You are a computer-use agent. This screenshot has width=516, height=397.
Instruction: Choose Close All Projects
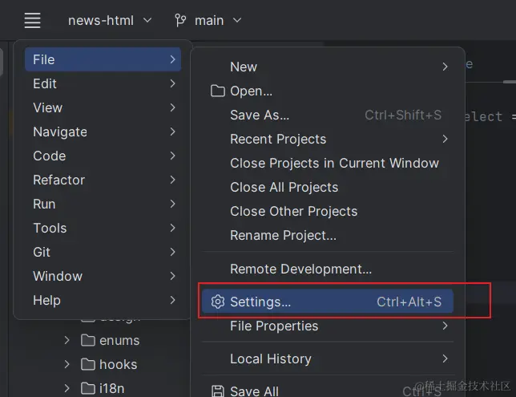(284, 187)
